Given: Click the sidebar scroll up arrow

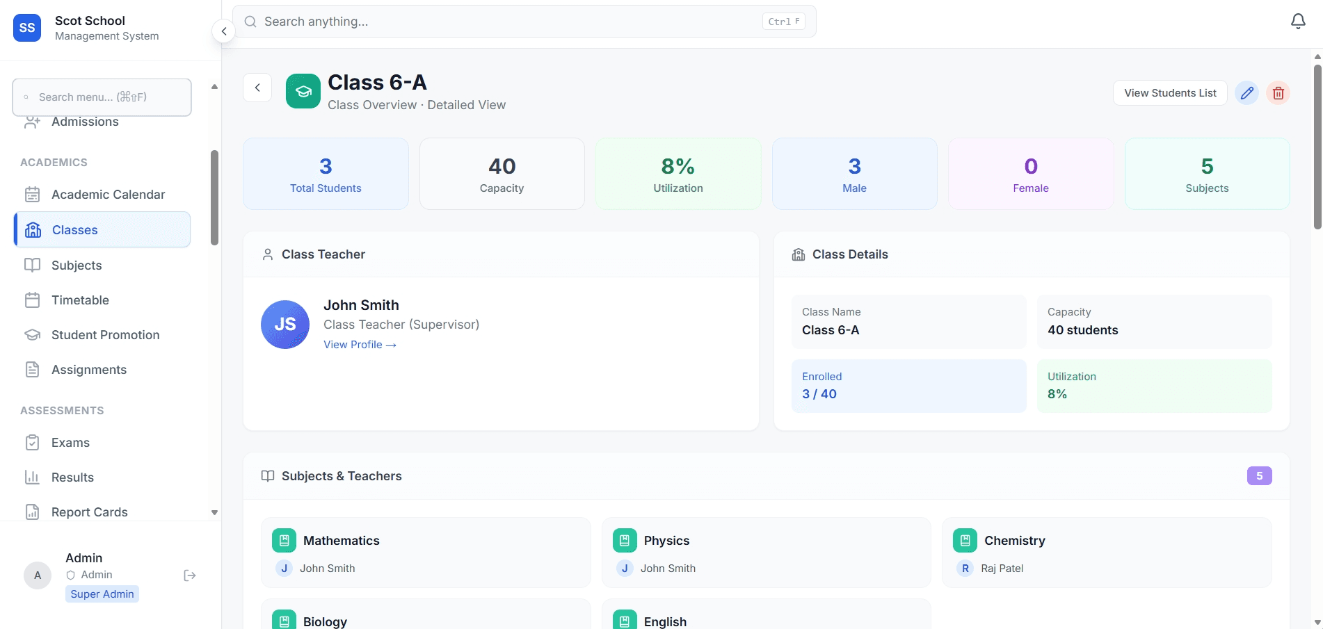Looking at the screenshot, I should (x=214, y=87).
